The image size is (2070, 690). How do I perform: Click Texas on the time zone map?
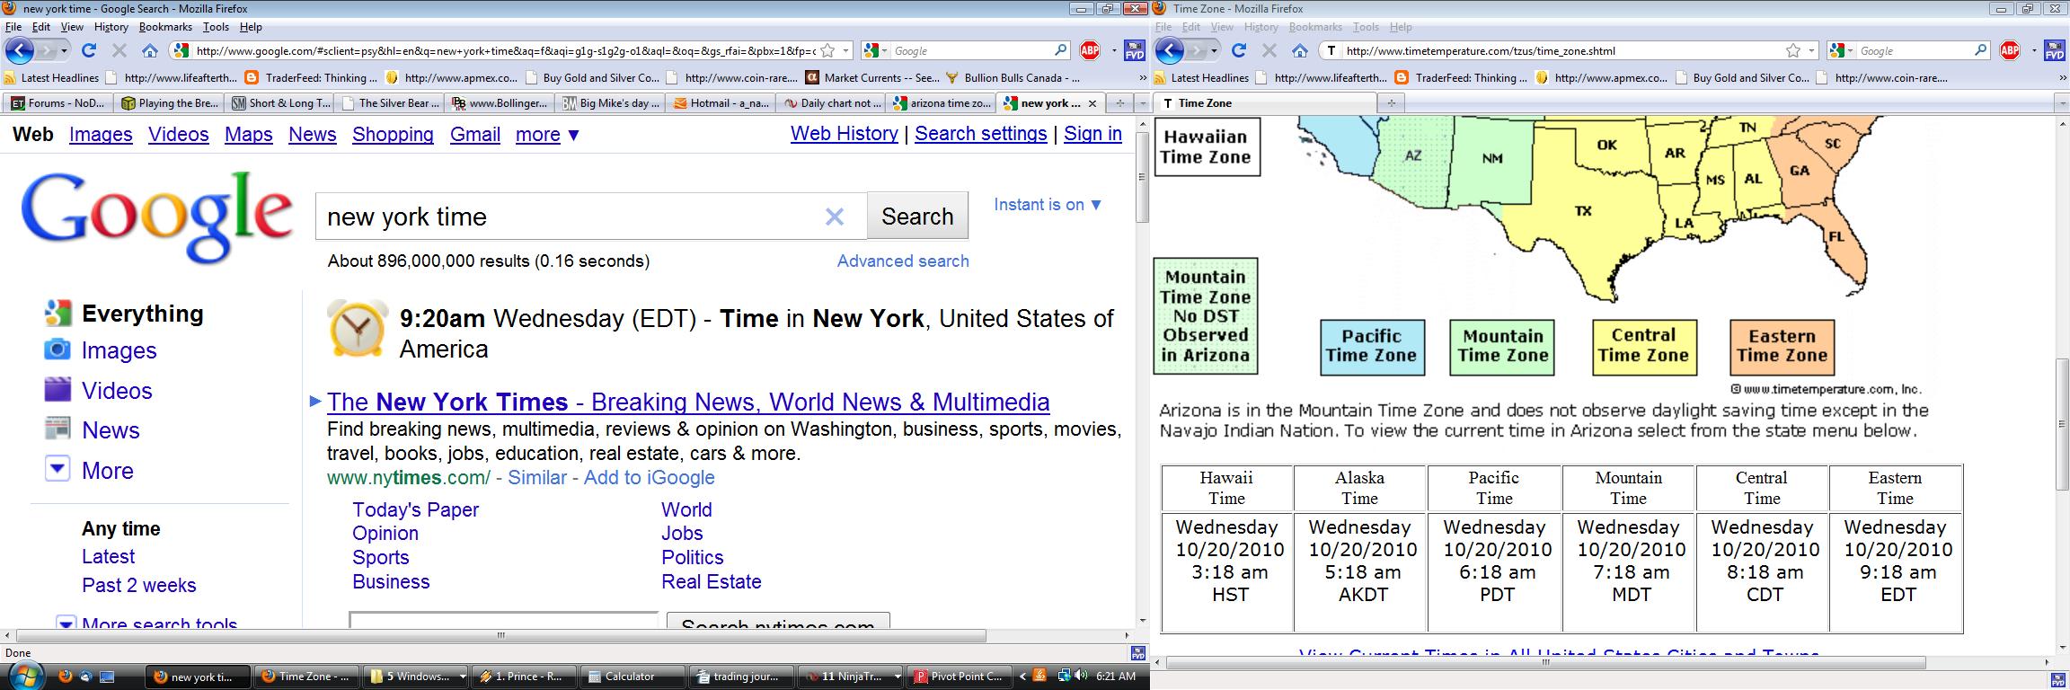point(1584,212)
